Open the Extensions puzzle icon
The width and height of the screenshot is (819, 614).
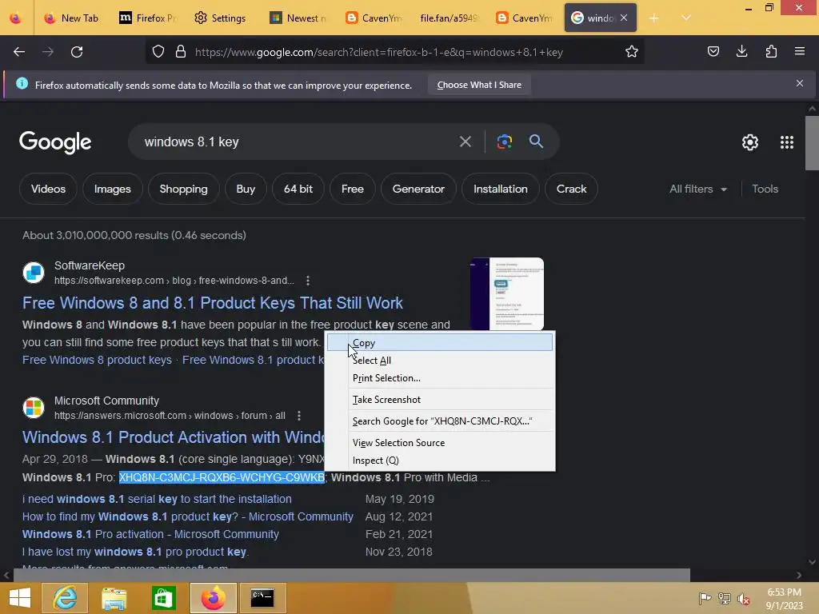(x=771, y=52)
